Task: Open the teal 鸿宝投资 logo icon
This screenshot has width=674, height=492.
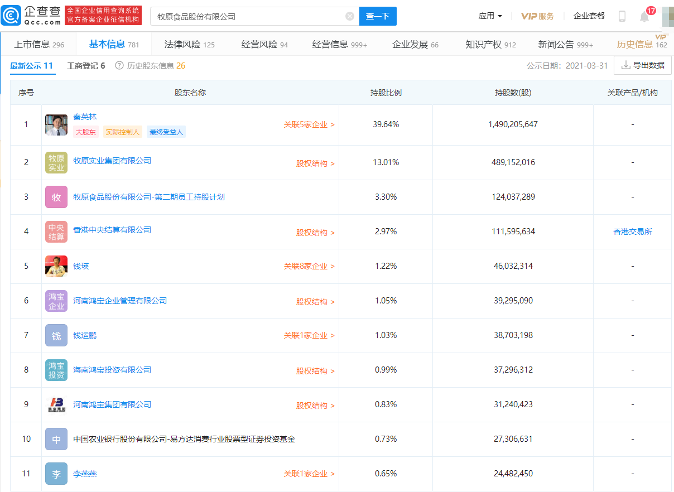Action: coord(56,370)
